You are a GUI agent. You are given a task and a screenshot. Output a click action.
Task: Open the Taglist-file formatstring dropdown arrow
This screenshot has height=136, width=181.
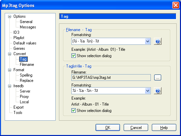pos(147,91)
